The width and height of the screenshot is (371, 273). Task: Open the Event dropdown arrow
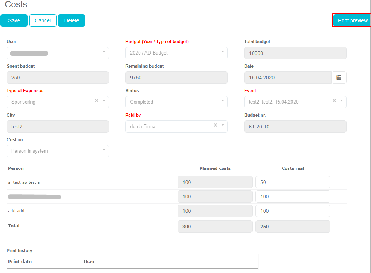click(x=341, y=101)
